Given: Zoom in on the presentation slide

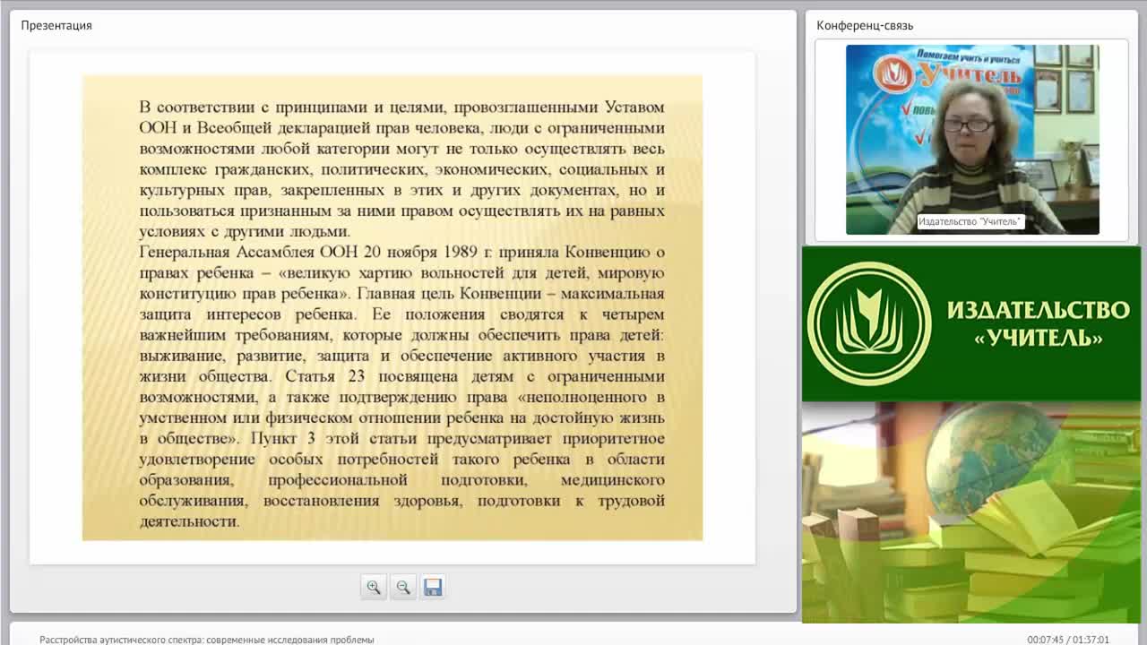Looking at the screenshot, I should 373,587.
